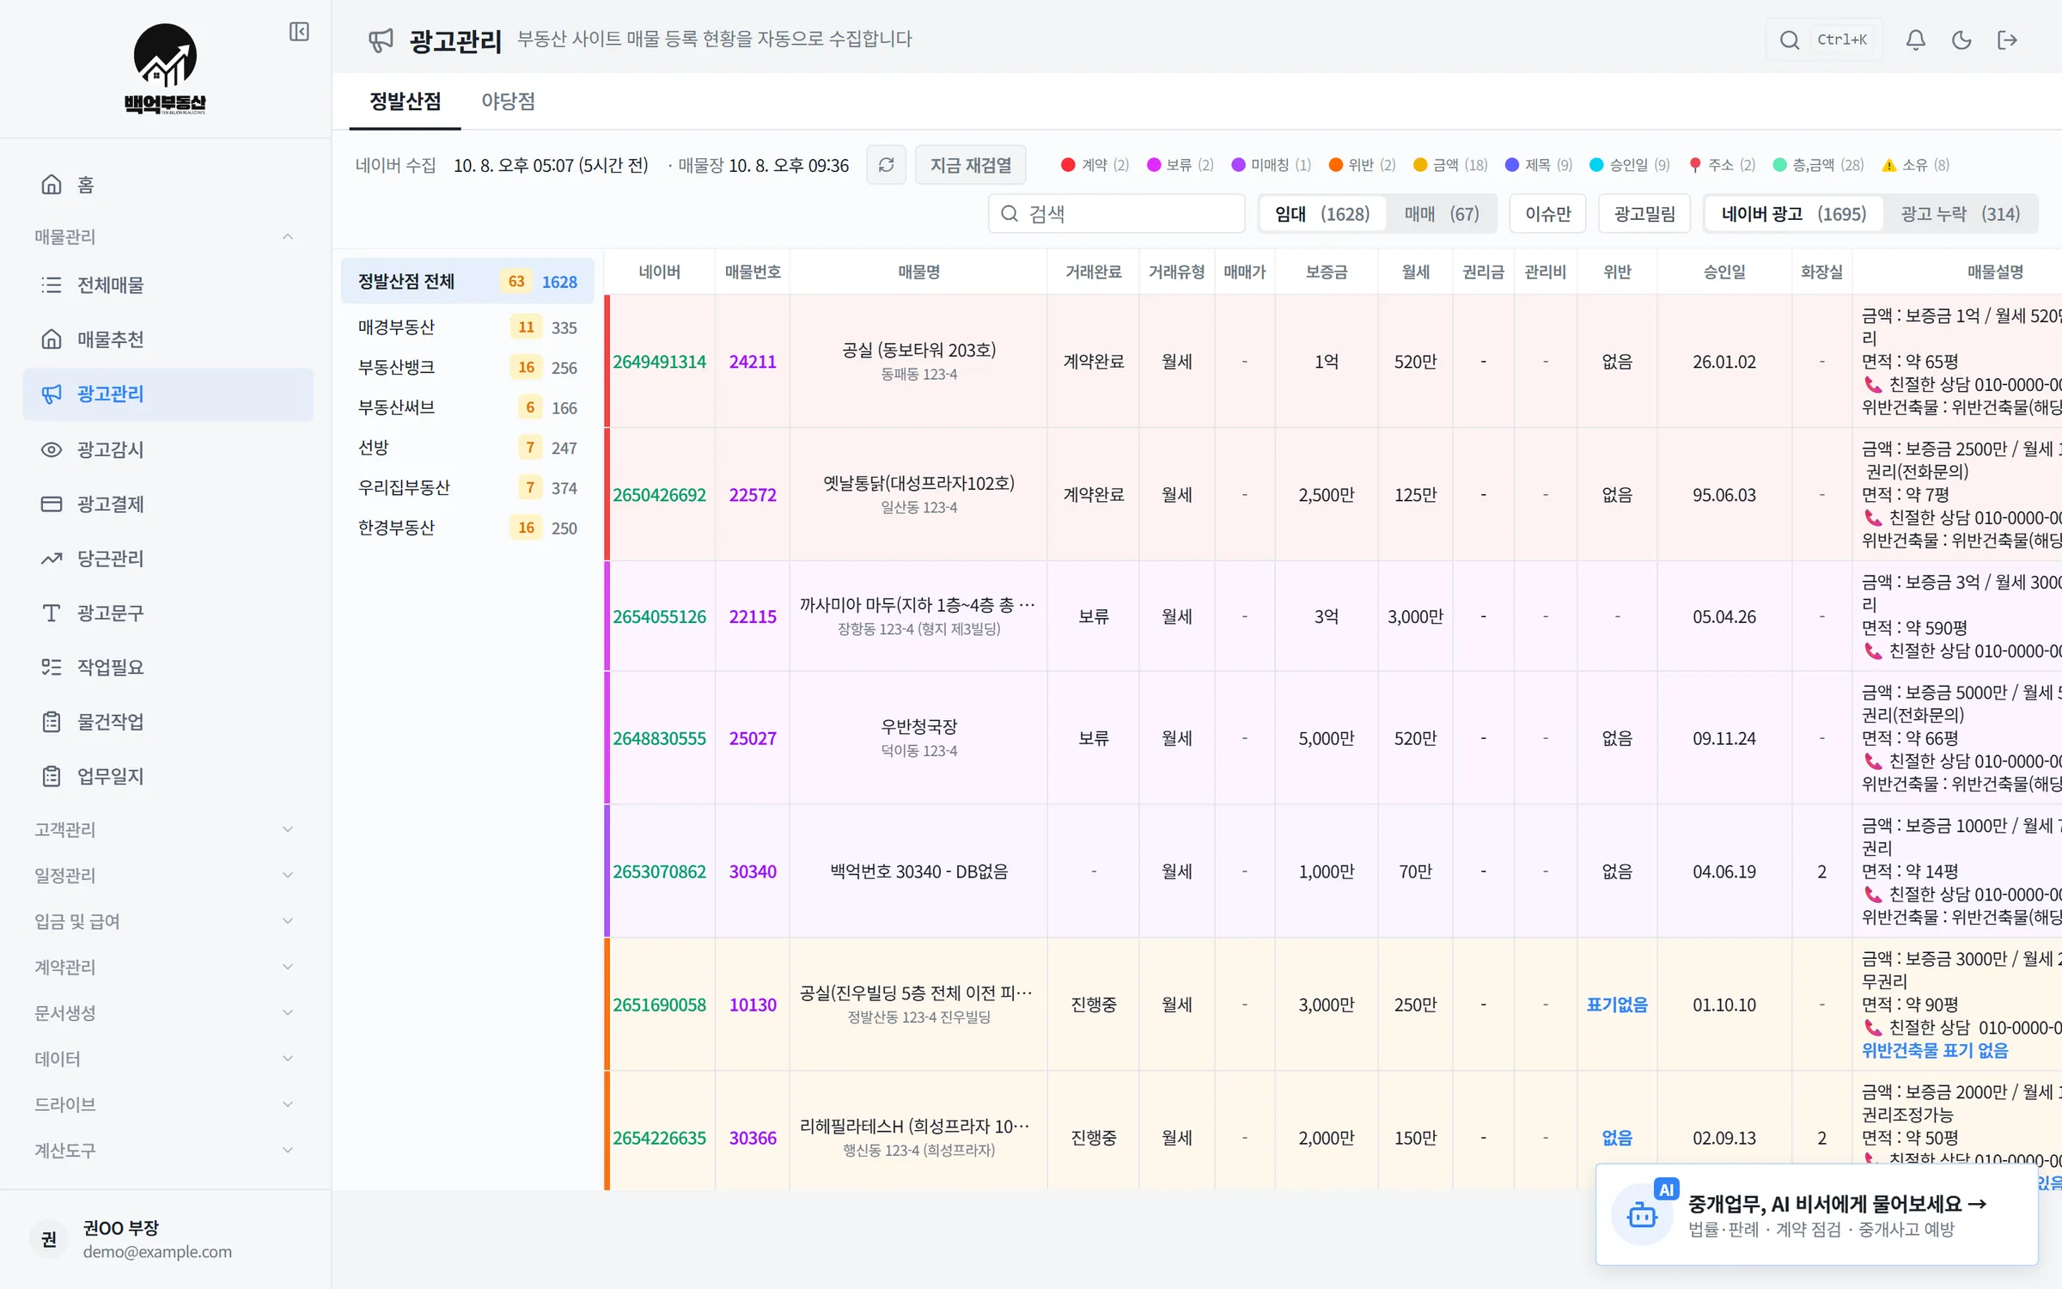Click the 광고관리 megaphone header icon
Image resolution: width=2062 pixels, height=1289 pixels.
coord(381,40)
